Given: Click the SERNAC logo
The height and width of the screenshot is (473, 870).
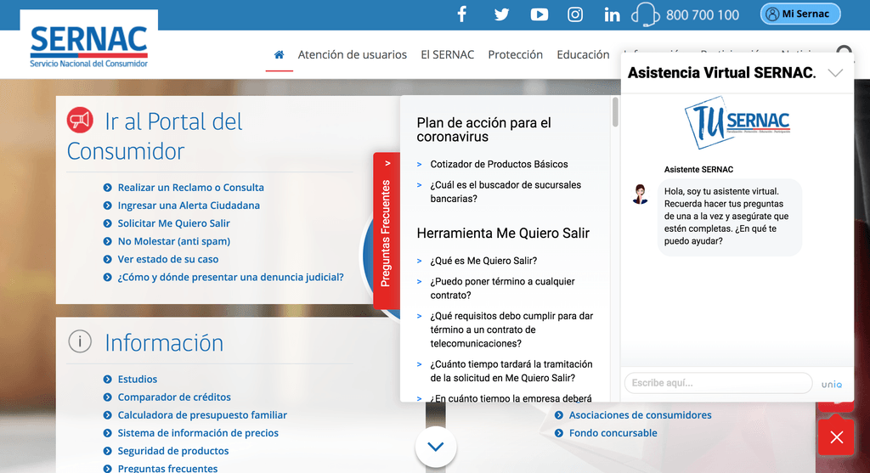Looking at the screenshot, I should (88, 47).
